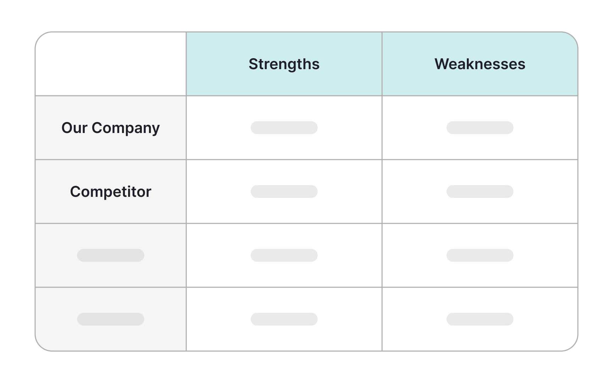
Task: Select the Our Company row label
Action: (x=110, y=128)
